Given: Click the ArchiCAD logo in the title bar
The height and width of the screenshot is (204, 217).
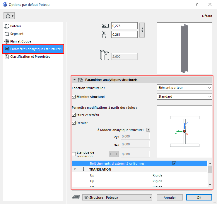Looking at the screenshot, I should pyautogui.click(x=5, y=5).
